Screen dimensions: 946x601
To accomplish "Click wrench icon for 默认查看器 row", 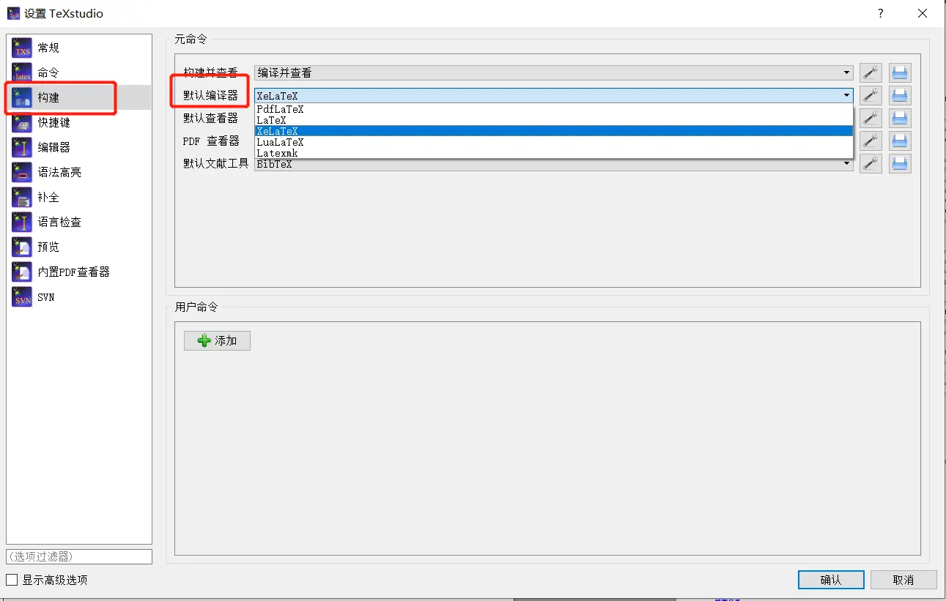I will pos(871,118).
